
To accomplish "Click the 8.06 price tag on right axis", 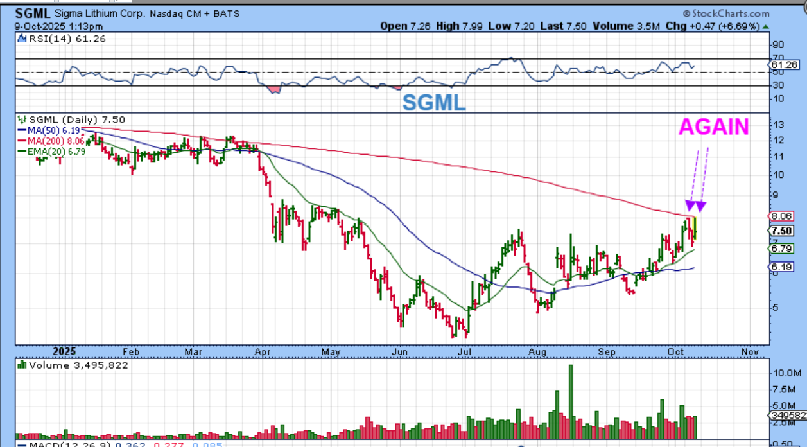I will (780, 216).
